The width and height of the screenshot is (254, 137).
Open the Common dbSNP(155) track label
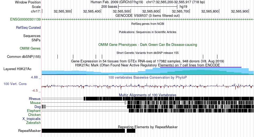click(x=24, y=57)
